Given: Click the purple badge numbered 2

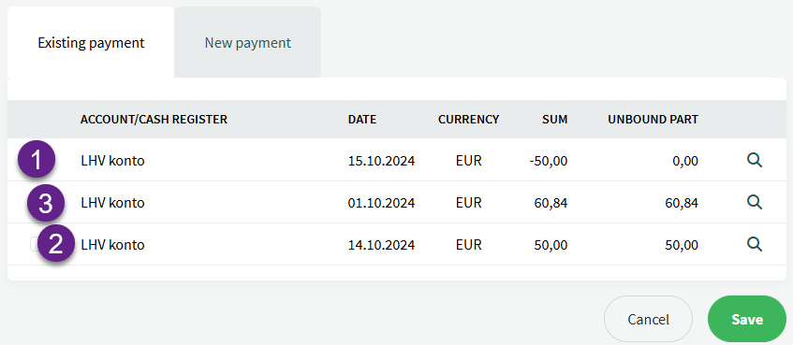Looking at the screenshot, I should [56, 244].
